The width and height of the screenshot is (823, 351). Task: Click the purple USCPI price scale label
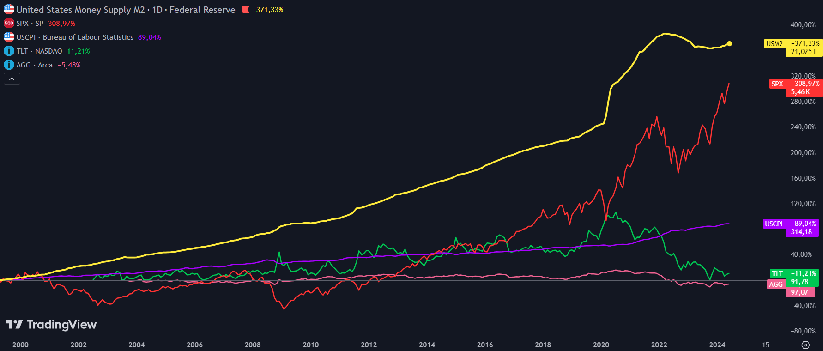pyautogui.click(x=774, y=224)
